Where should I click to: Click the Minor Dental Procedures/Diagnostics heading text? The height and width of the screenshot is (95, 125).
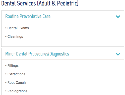37,54
